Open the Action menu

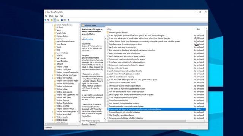tap(51, 16)
